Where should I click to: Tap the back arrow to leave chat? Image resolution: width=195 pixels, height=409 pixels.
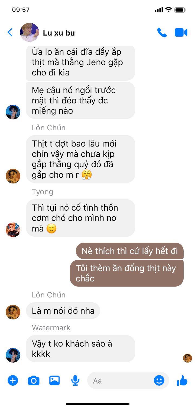click(x=10, y=33)
